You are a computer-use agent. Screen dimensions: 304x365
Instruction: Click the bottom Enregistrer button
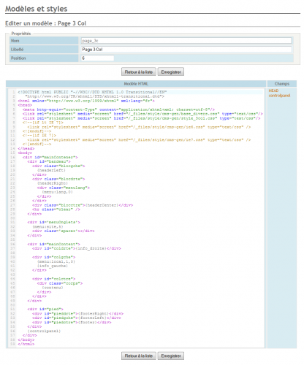pos(171,356)
